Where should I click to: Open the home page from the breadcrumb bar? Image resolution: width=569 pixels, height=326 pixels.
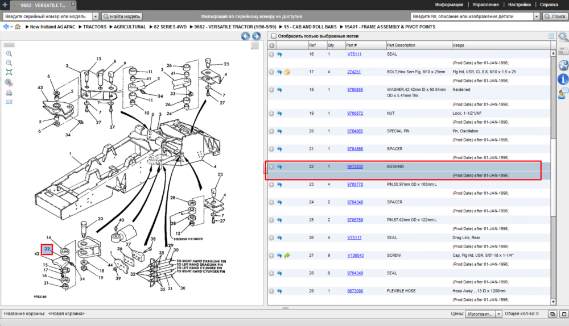[18, 27]
